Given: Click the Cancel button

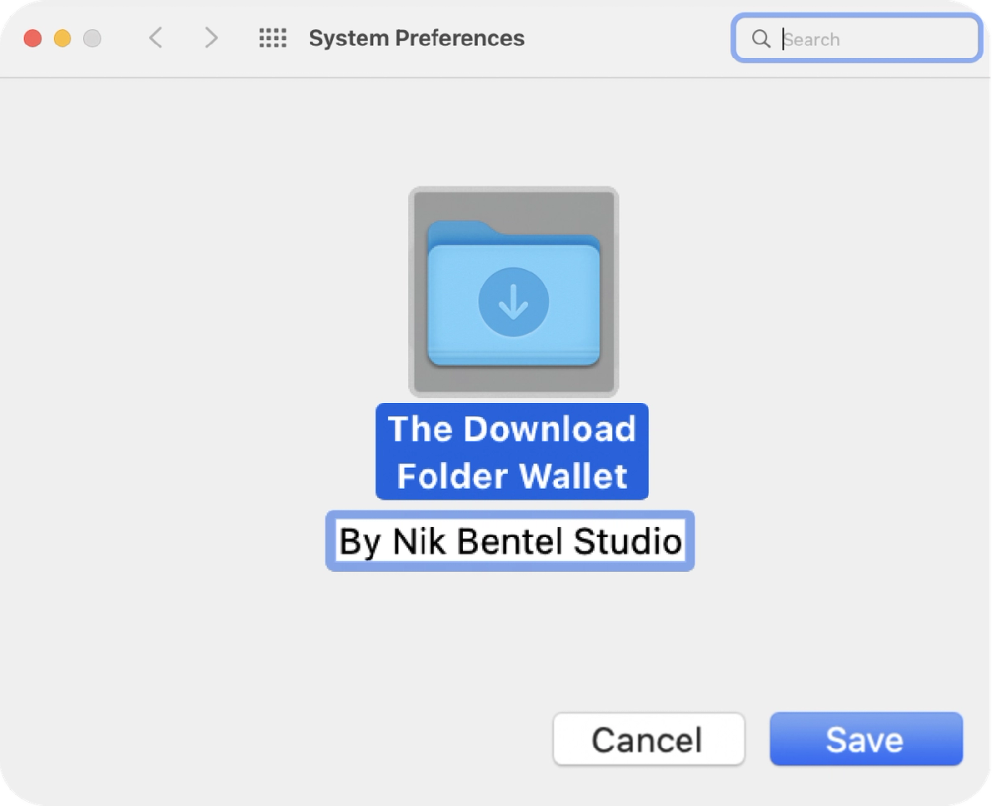Looking at the screenshot, I should (649, 739).
